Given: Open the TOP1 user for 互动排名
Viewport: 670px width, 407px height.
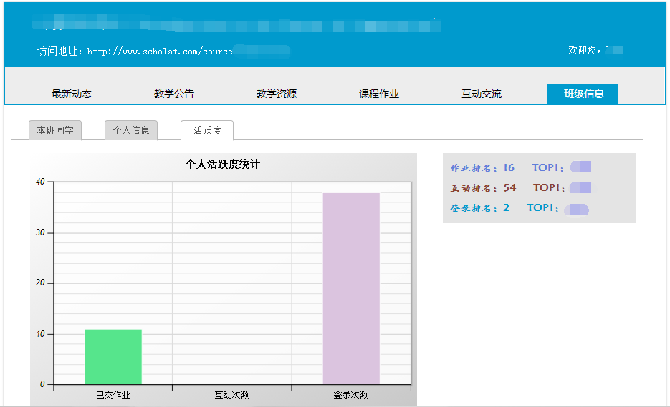Looking at the screenshot, I should click(x=581, y=187).
